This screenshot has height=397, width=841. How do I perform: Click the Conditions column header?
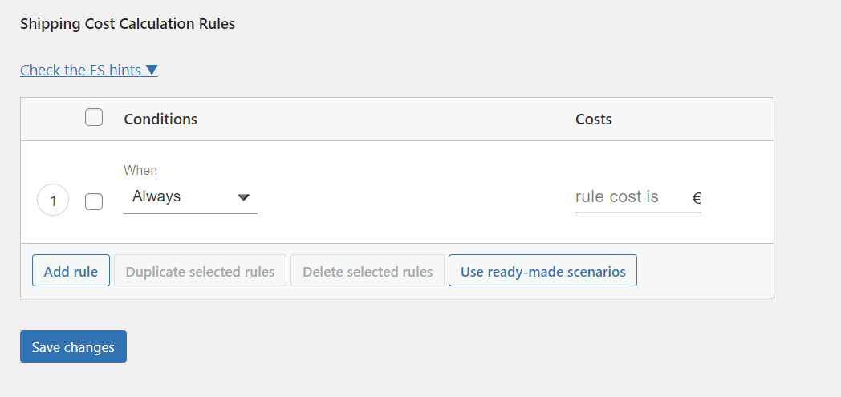160,120
